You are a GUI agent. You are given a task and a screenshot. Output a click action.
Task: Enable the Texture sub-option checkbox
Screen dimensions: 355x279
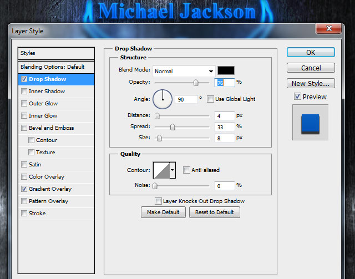click(x=31, y=152)
